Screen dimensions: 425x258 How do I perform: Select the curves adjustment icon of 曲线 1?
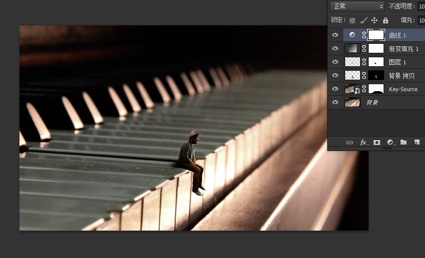(352, 35)
